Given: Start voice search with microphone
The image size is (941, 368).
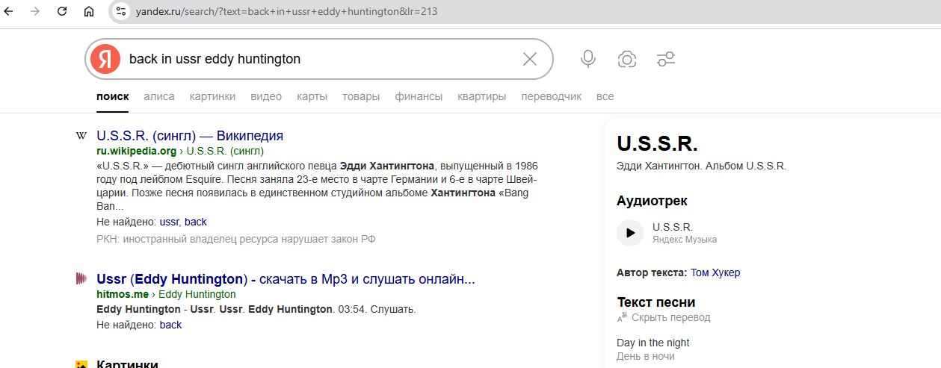Looking at the screenshot, I should pyautogui.click(x=588, y=59).
